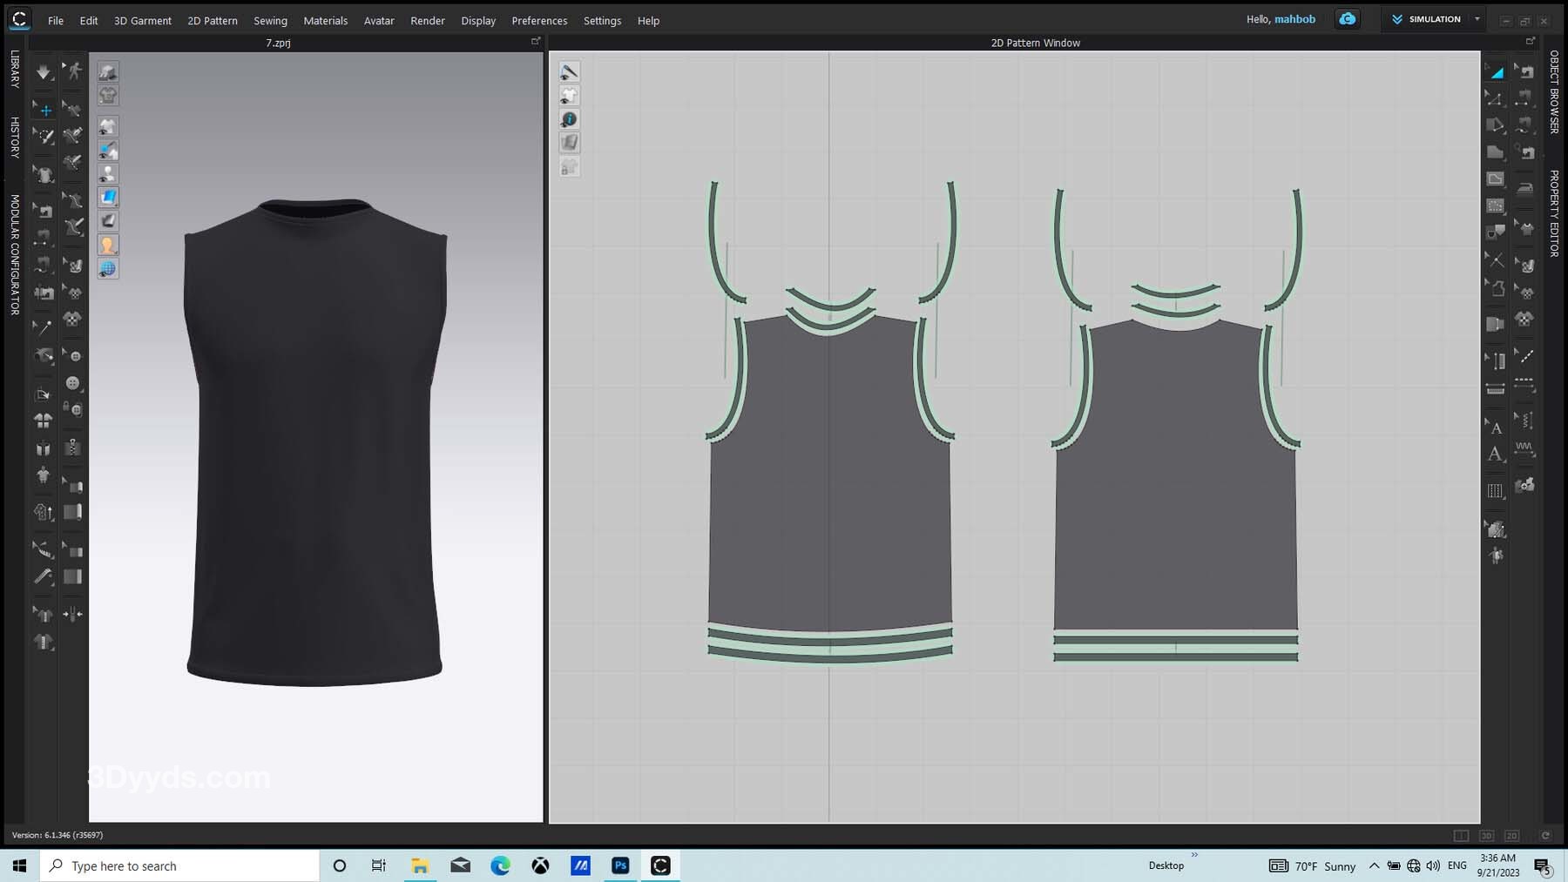This screenshot has height=882, width=1568.
Task: Toggle 2D pattern info display icon
Action: 569,119
